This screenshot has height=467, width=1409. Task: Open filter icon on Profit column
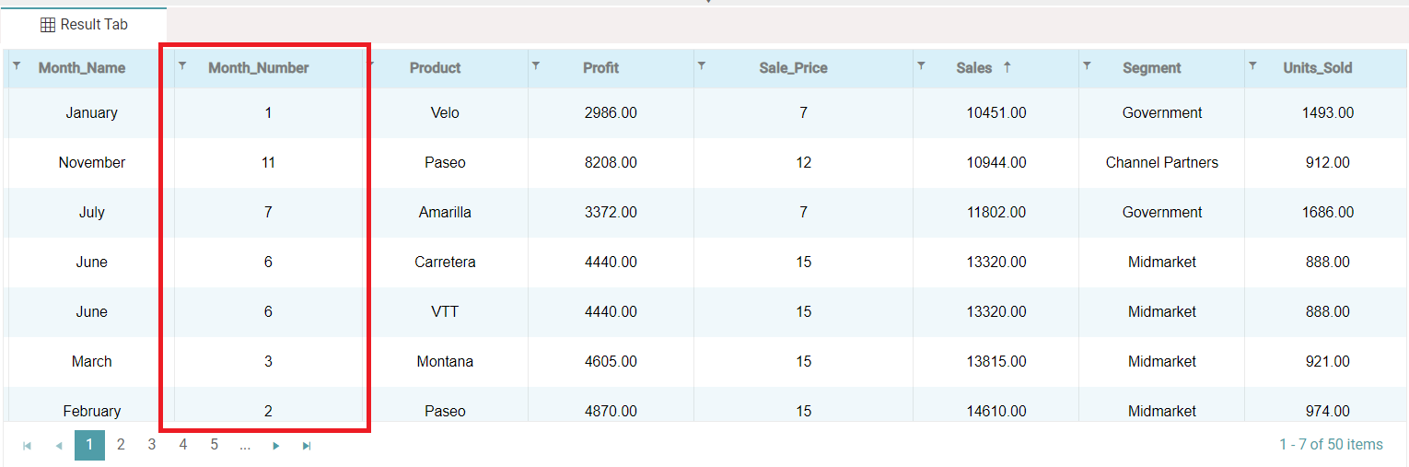coord(536,65)
